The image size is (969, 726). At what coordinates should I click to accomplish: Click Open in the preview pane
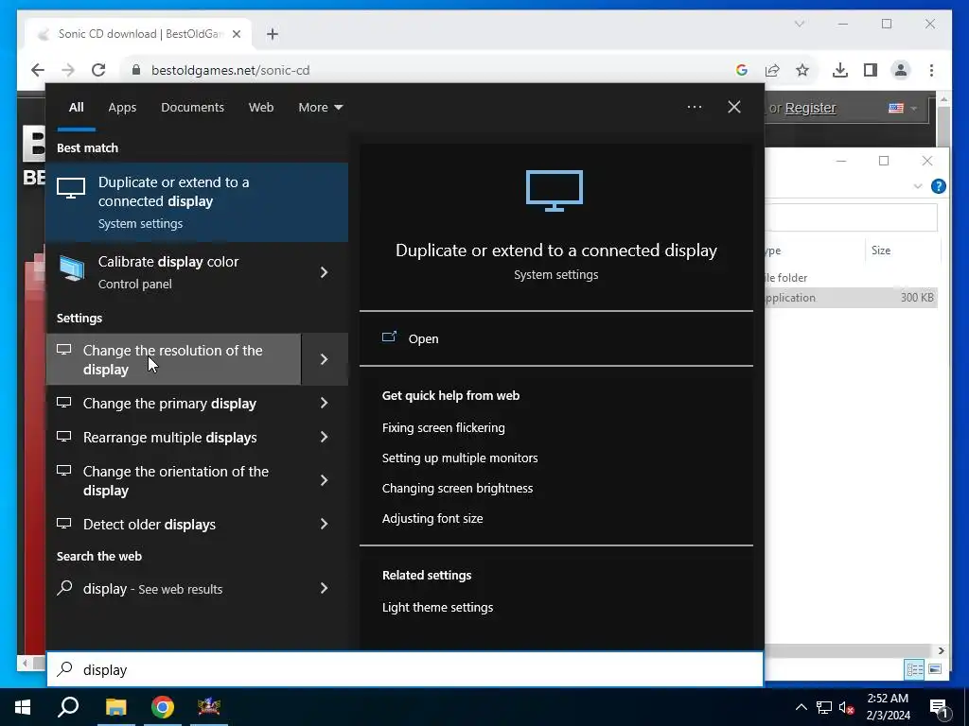[x=411, y=338]
